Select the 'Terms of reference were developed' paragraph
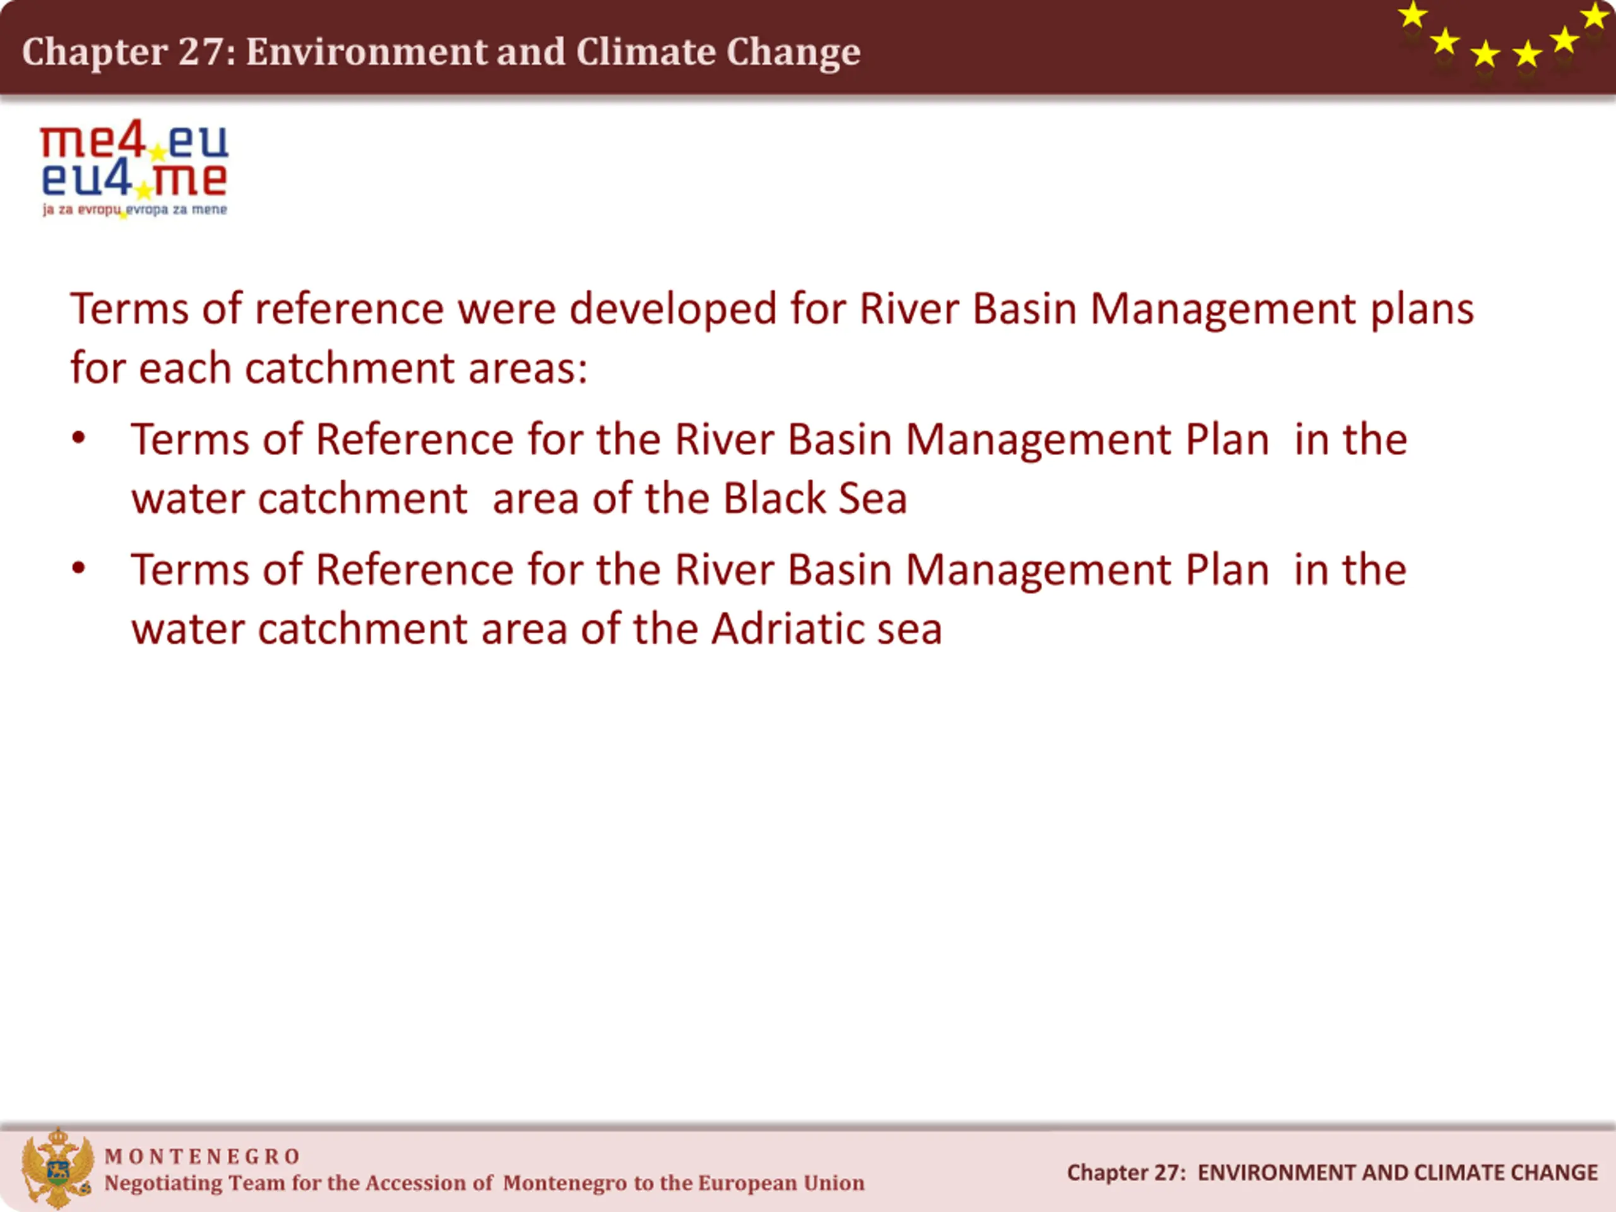Viewport: 1616px width, 1212px height. pyautogui.click(x=771, y=338)
